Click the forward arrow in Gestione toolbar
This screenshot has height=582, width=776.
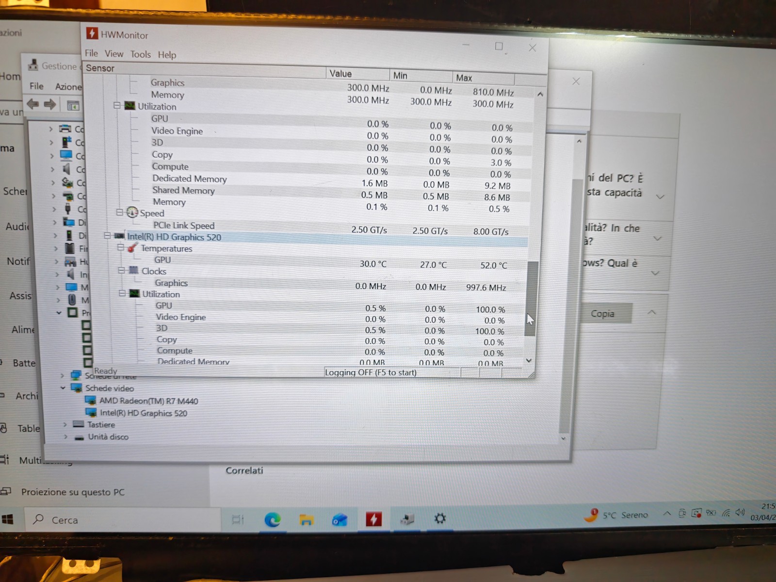pyautogui.click(x=50, y=105)
